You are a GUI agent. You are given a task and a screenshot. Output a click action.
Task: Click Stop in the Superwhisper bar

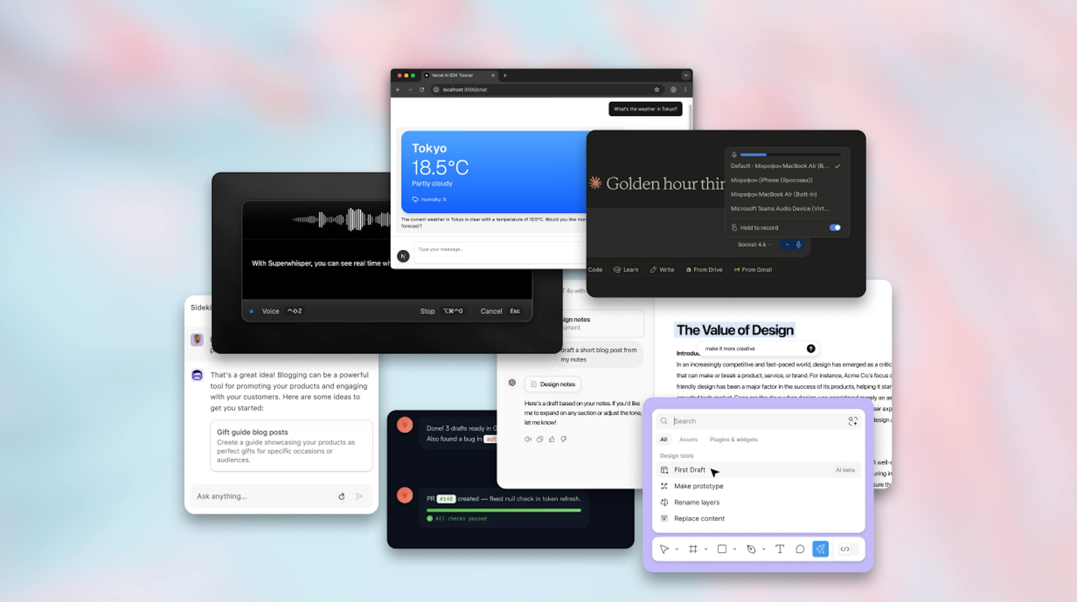click(427, 311)
